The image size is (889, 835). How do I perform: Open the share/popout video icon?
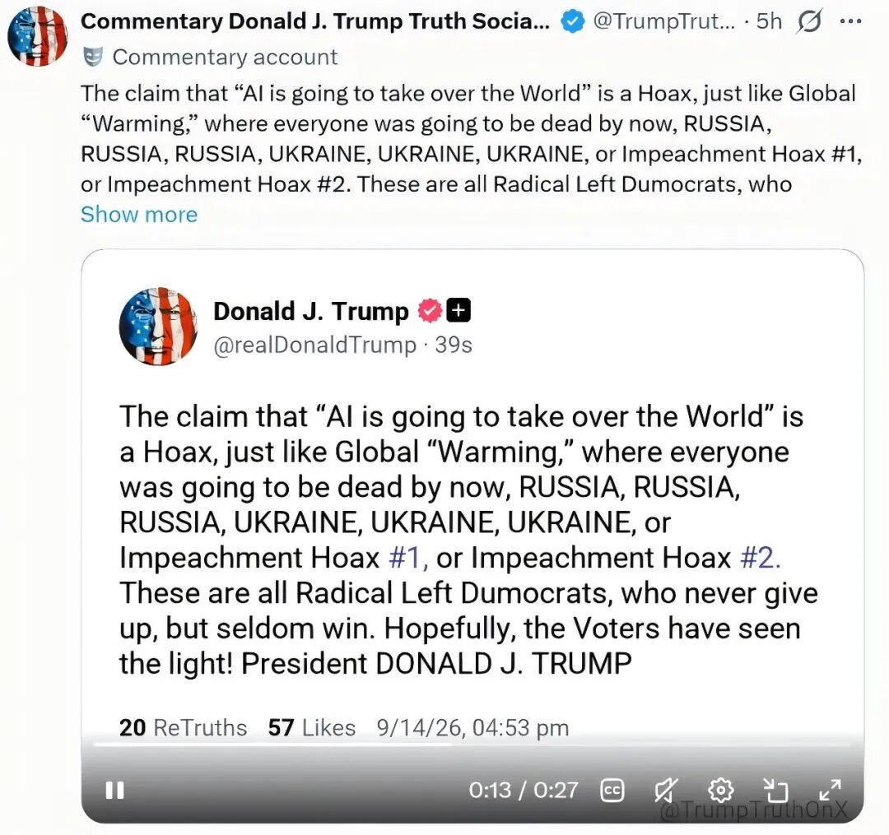[775, 790]
